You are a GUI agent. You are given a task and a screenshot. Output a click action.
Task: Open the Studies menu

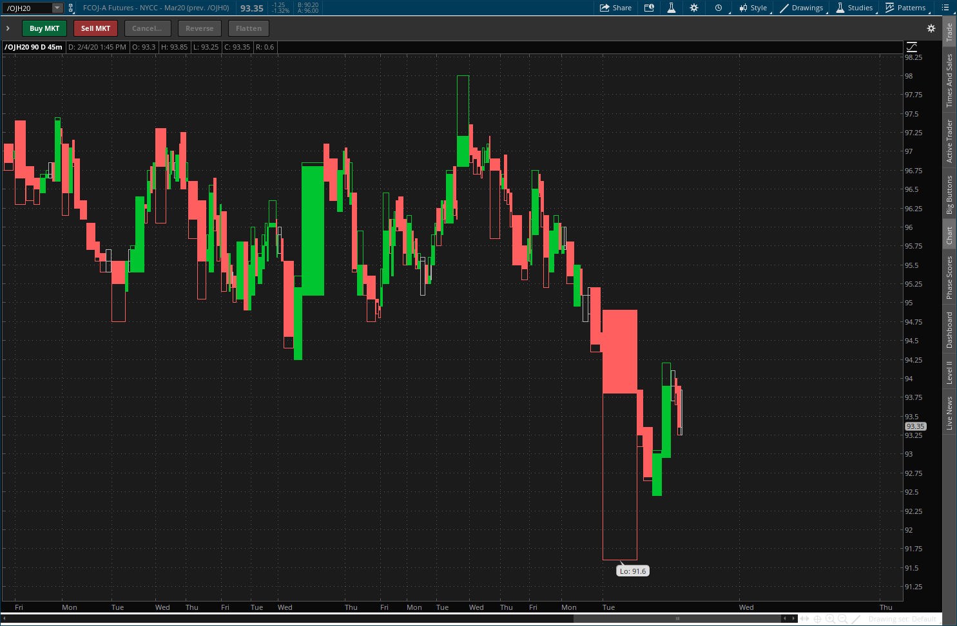(855, 8)
